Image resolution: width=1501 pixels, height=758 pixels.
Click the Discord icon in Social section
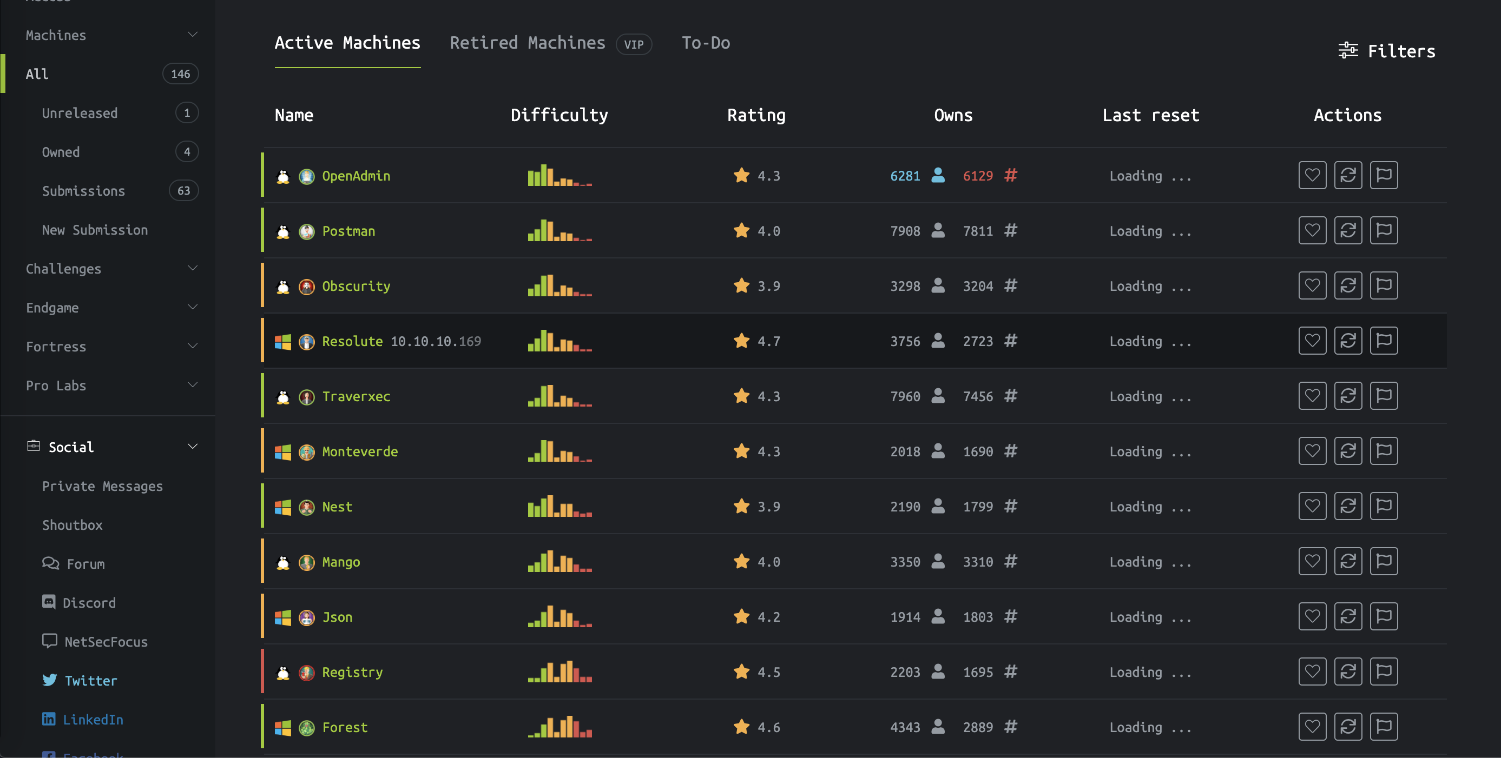pyautogui.click(x=49, y=602)
